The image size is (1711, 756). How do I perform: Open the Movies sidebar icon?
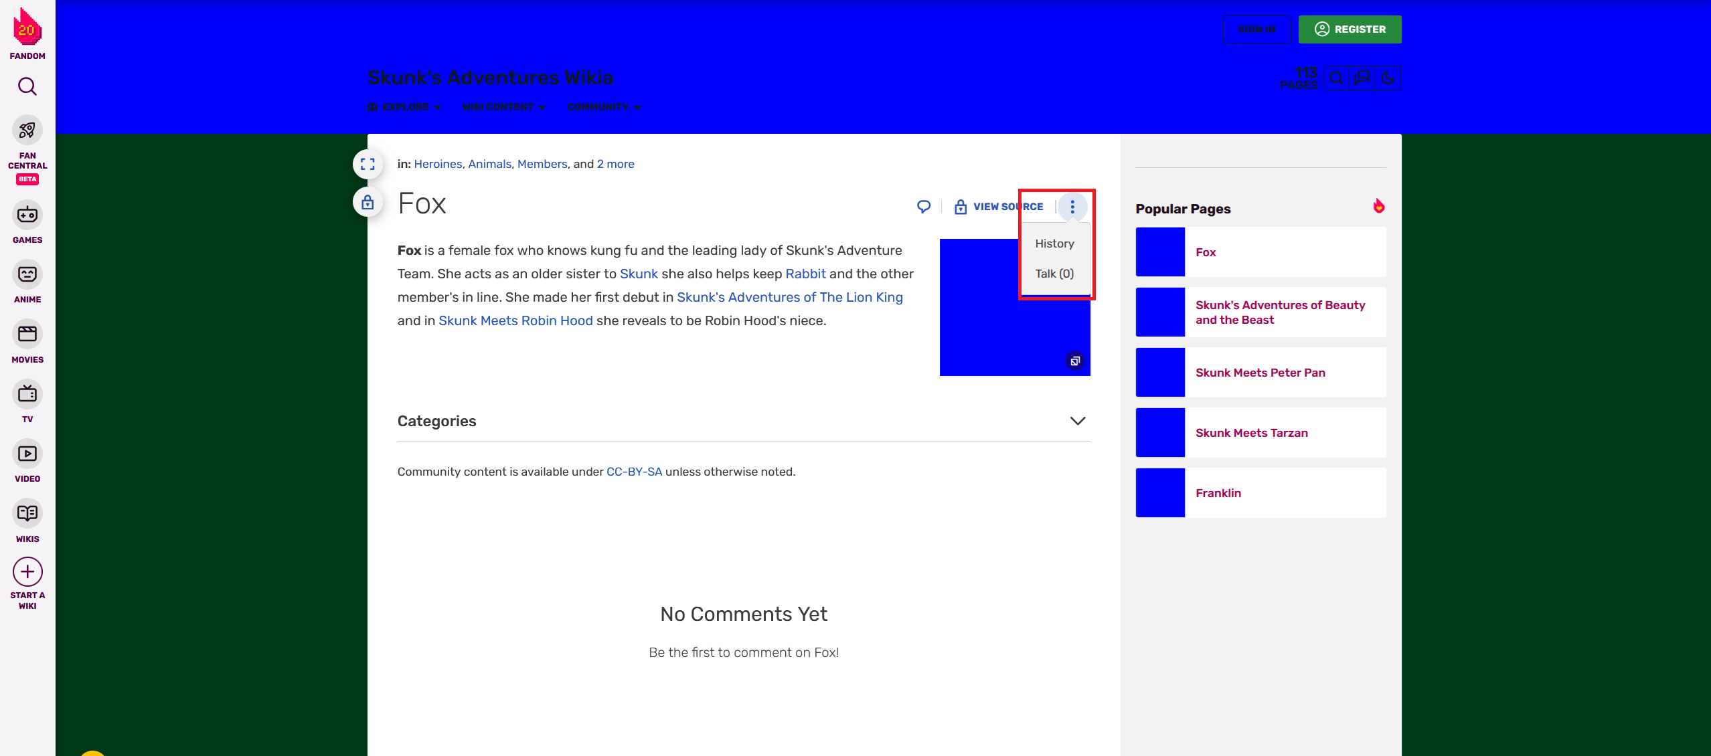tap(27, 334)
